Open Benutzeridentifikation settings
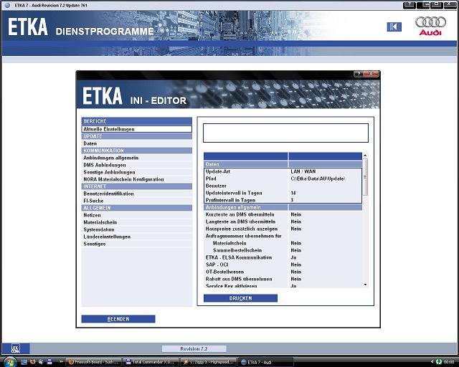459x367 pixels. point(137,194)
